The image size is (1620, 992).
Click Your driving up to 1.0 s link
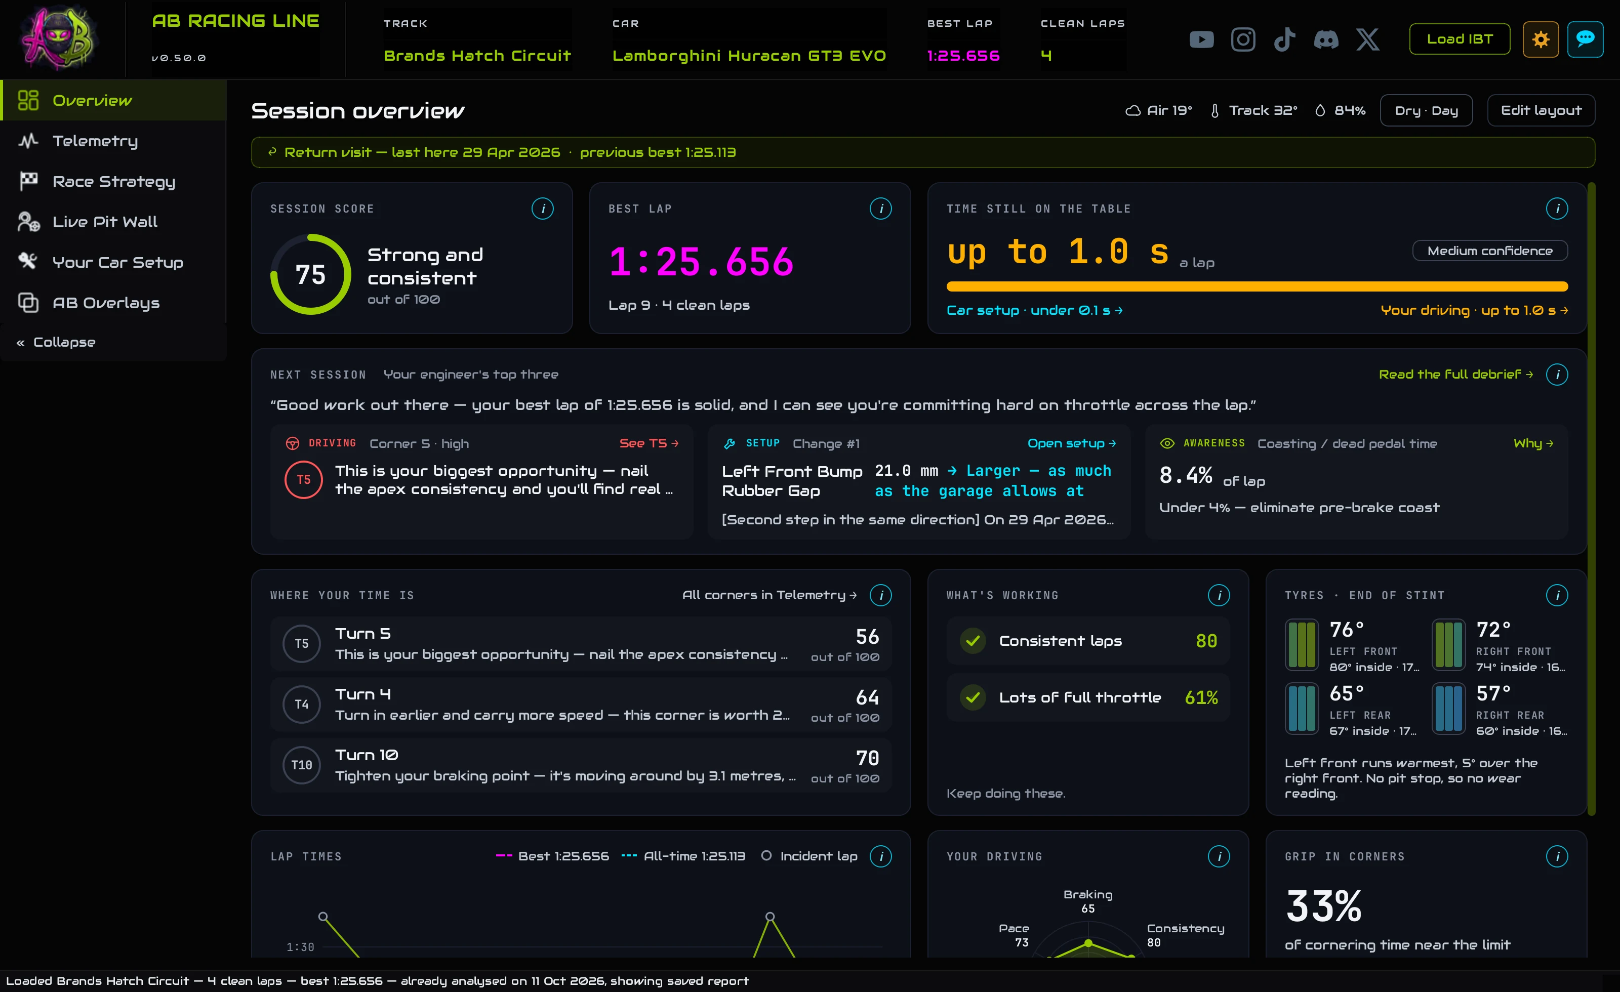pyautogui.click(x=1474, y=310)
